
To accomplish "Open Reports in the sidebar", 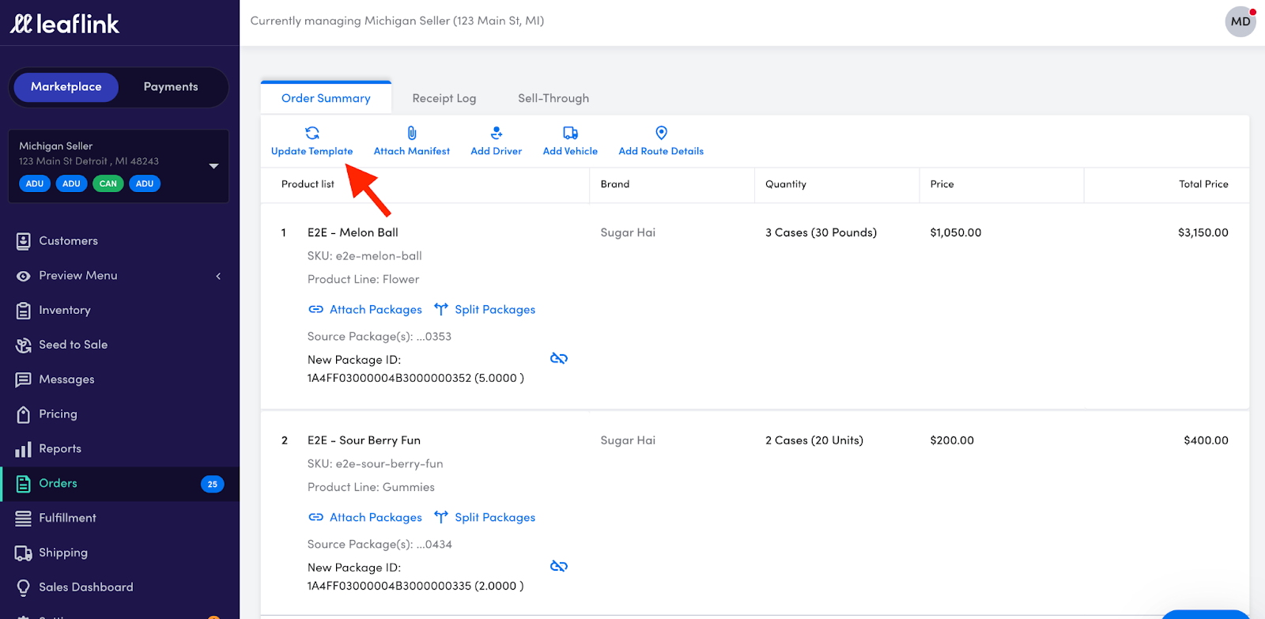I will click(60, 449).
